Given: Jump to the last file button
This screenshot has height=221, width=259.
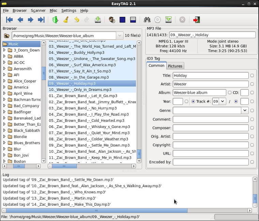Looking at the screenshot, I should click(41, 20).
